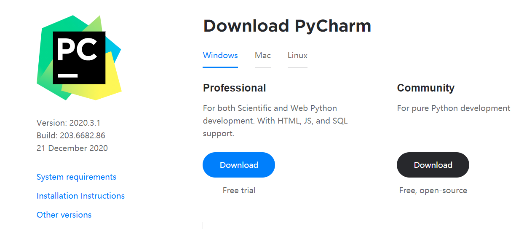Open the Linux tab
Screen dimensions: 516x229
[297, 56]
